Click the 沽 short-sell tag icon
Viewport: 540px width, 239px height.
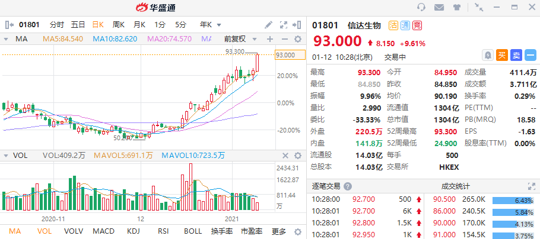pos(393,25)
